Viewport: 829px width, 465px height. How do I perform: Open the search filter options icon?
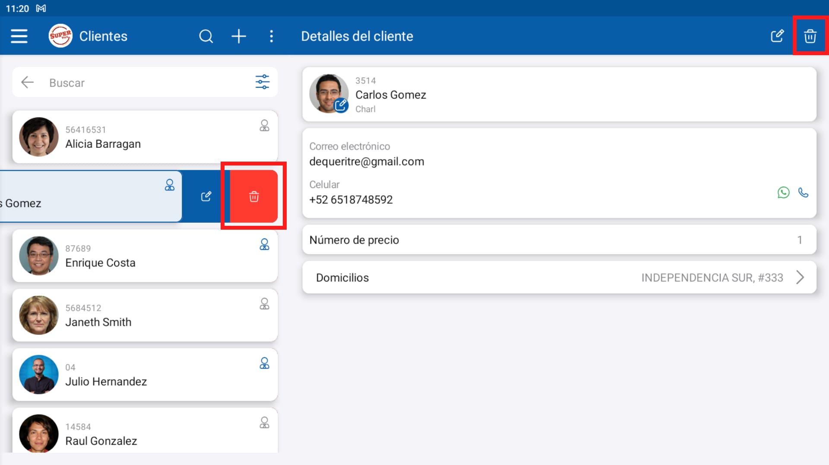[262, 82]
